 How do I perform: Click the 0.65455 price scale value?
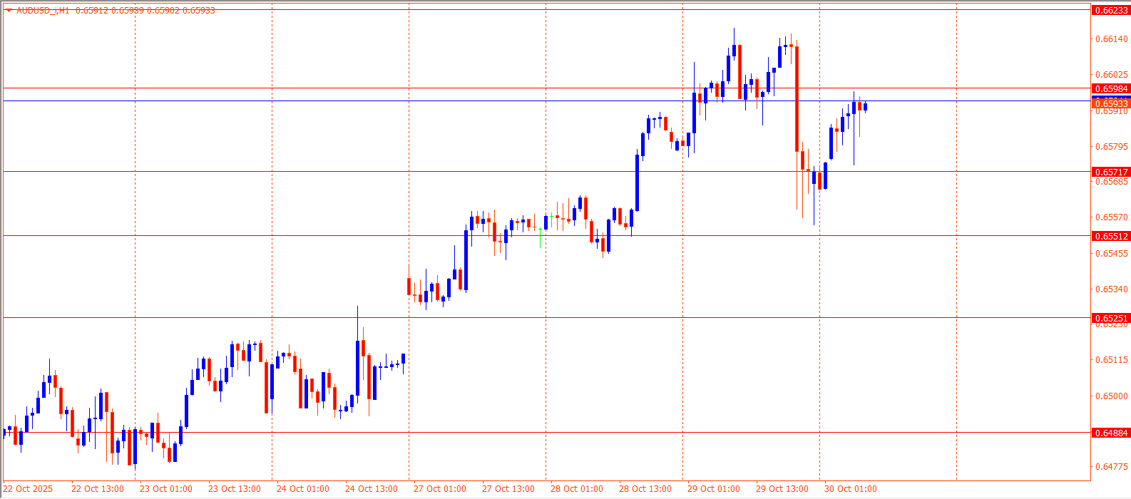pyautogui.click(x=1111, y=254)
